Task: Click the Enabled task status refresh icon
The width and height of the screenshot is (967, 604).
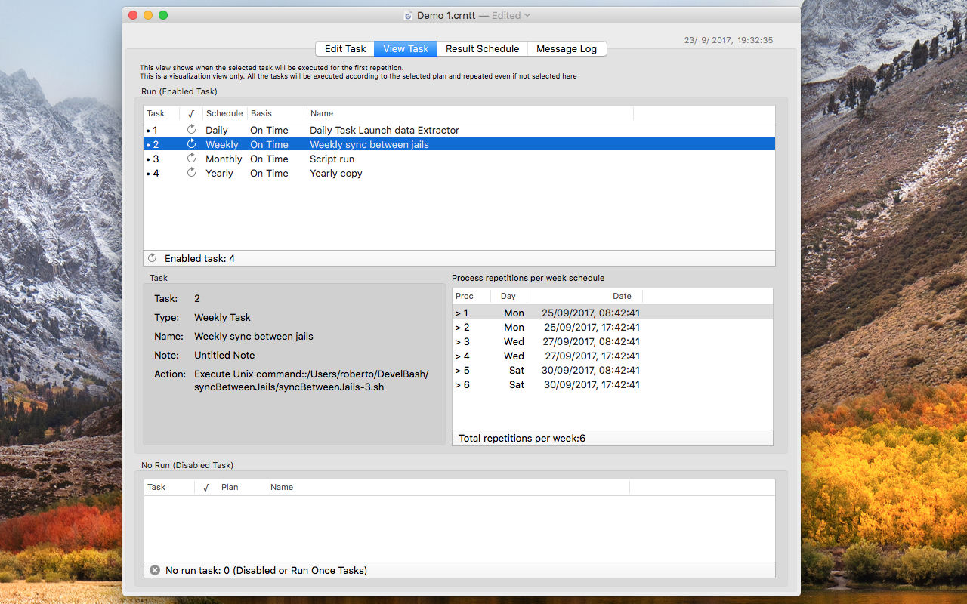Action: pos(153,258)
